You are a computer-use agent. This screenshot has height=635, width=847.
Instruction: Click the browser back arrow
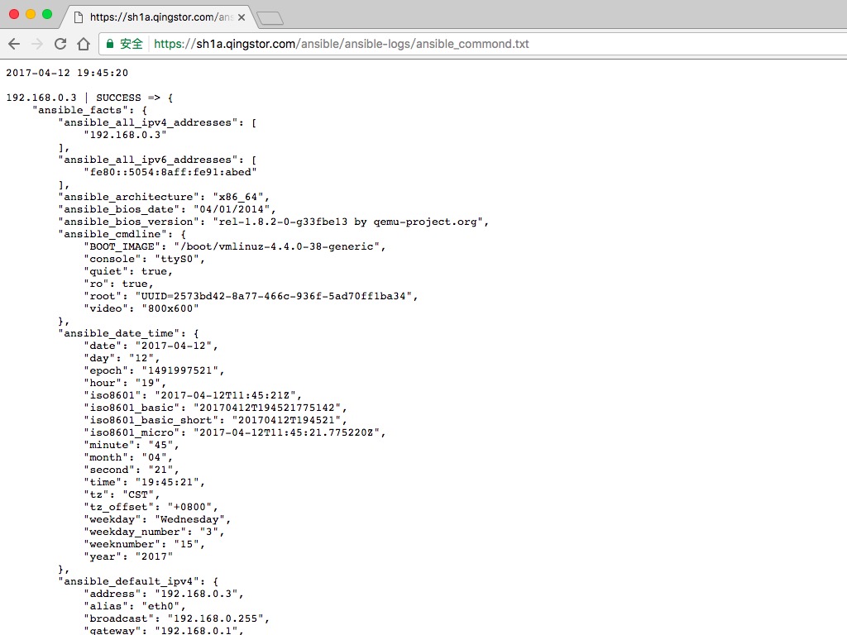(x=14, y=44)
